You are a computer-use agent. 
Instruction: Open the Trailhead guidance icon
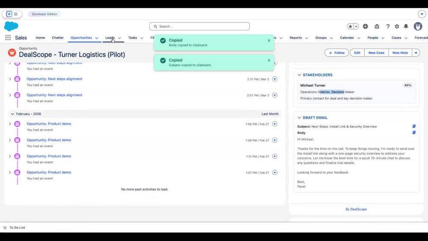point(377,27)
